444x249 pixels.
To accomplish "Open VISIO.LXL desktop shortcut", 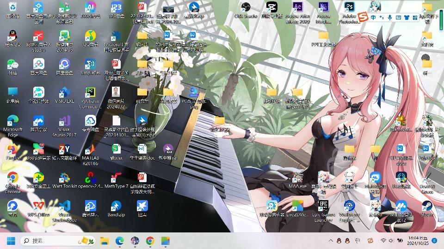I will pyautogui.click(x=65, y=95).
